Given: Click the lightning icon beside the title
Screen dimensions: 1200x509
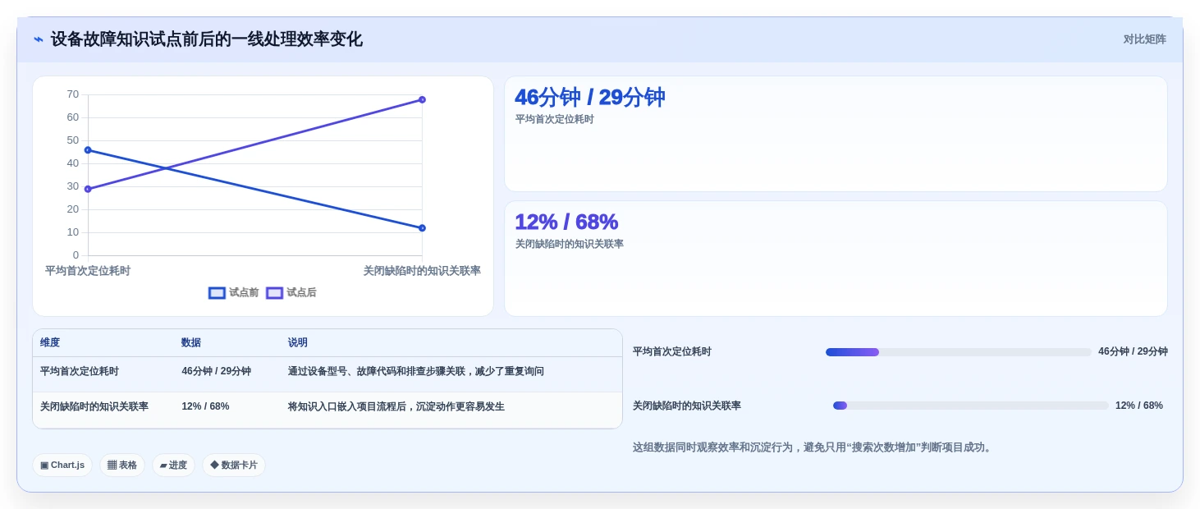Looking at the screenshot, I should pos(39,39).
